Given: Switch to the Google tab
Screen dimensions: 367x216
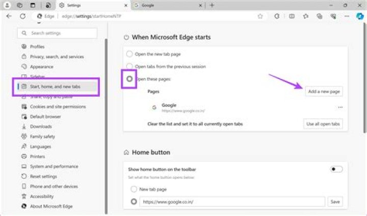Looking at the screenshot, I should pos(168,5).
